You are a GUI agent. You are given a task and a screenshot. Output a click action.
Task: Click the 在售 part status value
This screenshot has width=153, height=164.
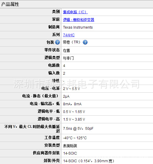(x=66, y=50)
